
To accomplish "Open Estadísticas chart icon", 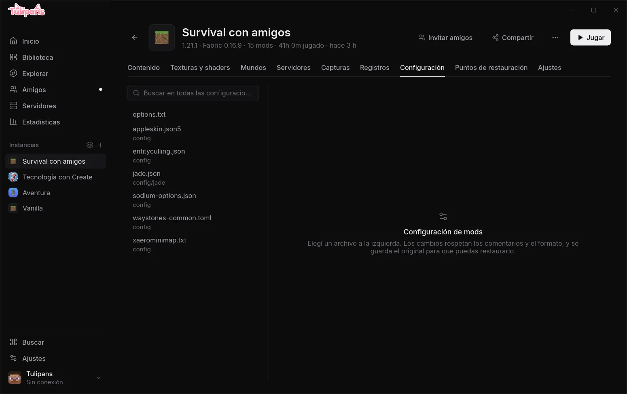I will [x=13, y=122].
